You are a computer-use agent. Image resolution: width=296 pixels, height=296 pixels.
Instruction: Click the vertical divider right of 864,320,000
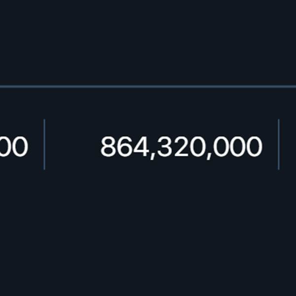point(279,145)
